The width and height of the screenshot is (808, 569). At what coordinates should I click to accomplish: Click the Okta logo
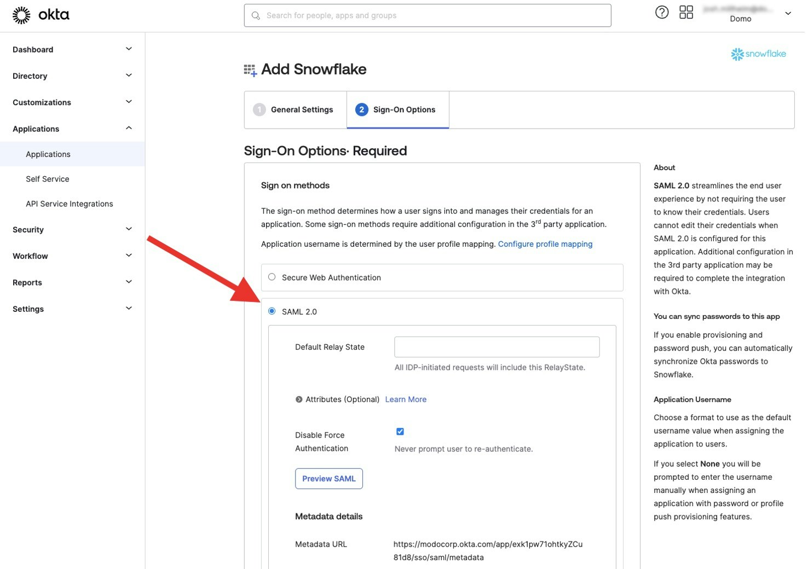pyautogui.click(x=41, y=15)
